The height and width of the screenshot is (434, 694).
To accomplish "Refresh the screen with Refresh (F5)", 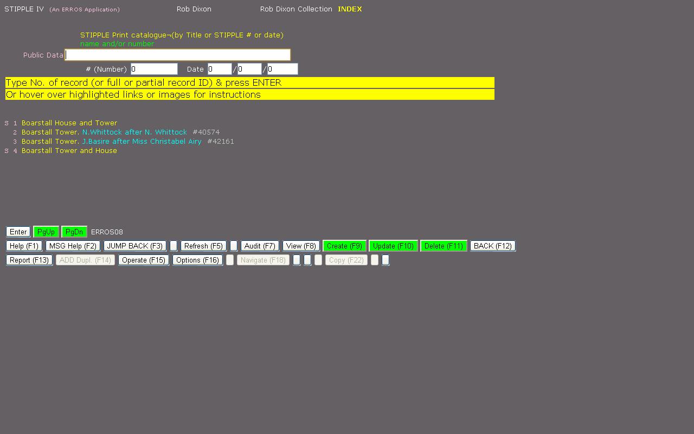I will click(203, 246).
